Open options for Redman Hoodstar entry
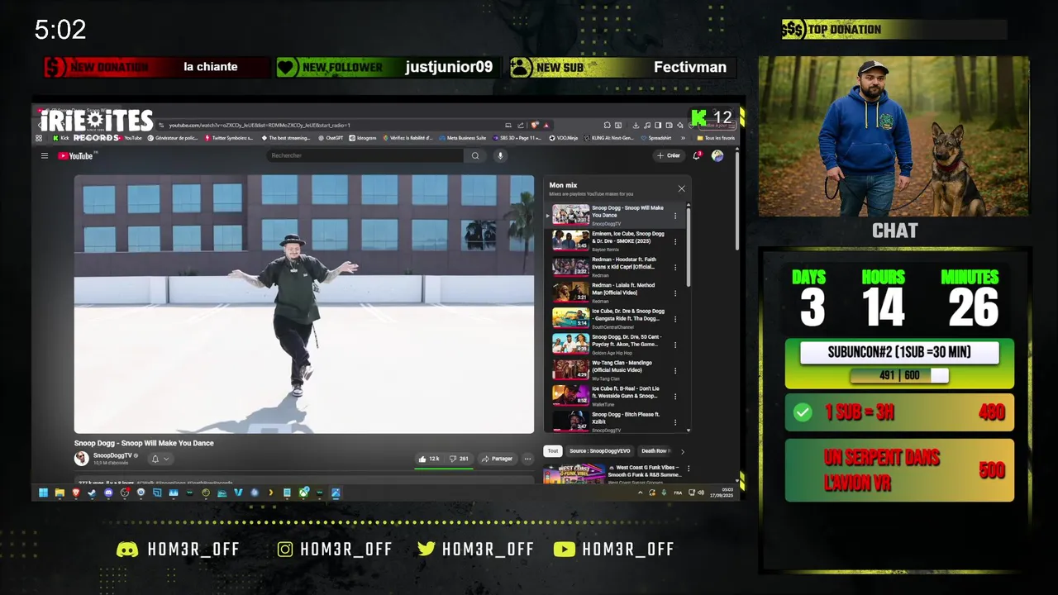 (x=675, y=268)
